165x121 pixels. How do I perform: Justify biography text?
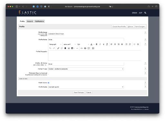[x=122, y=44]
